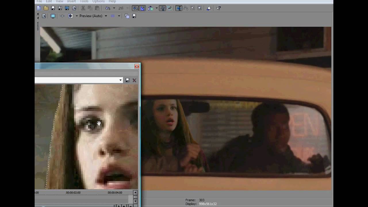Image resolution: width=368 pixels, height=207 pixels.
Task: Open interactive tutorials icon
Action: click(209, 8)
